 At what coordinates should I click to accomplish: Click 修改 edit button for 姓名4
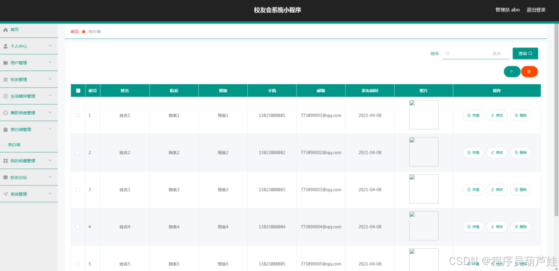tap(497, 227)
